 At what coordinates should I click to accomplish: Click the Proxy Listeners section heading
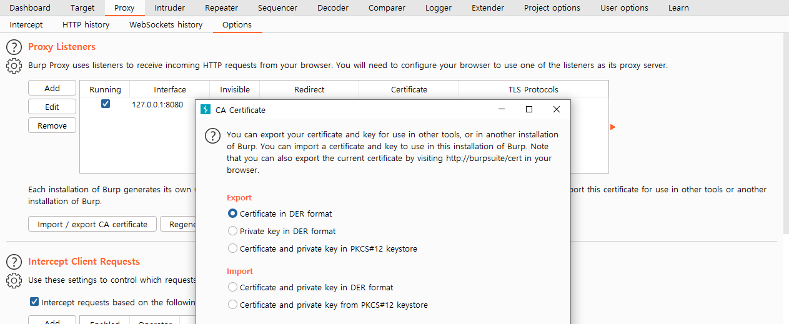tap(62, 47)
